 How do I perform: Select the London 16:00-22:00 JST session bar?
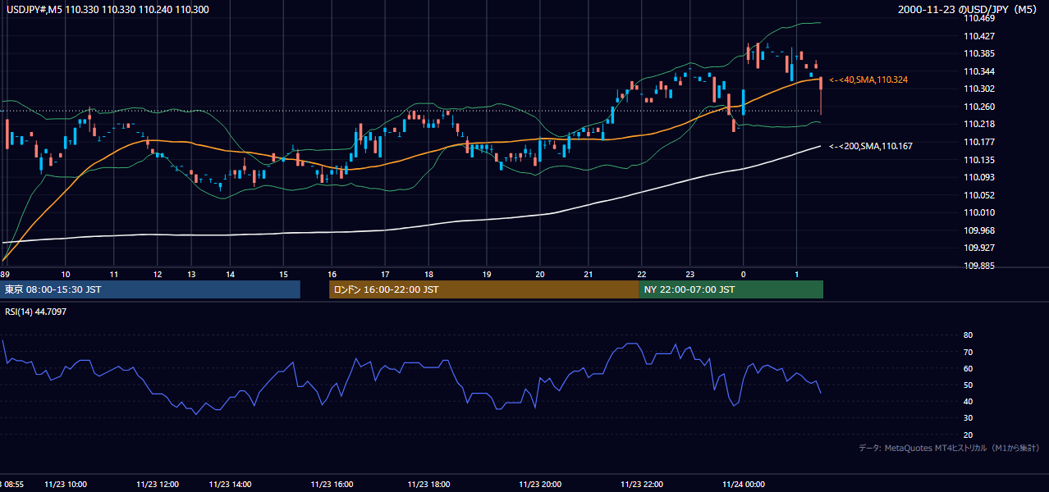pyautogui.click(x=483, y=289)
